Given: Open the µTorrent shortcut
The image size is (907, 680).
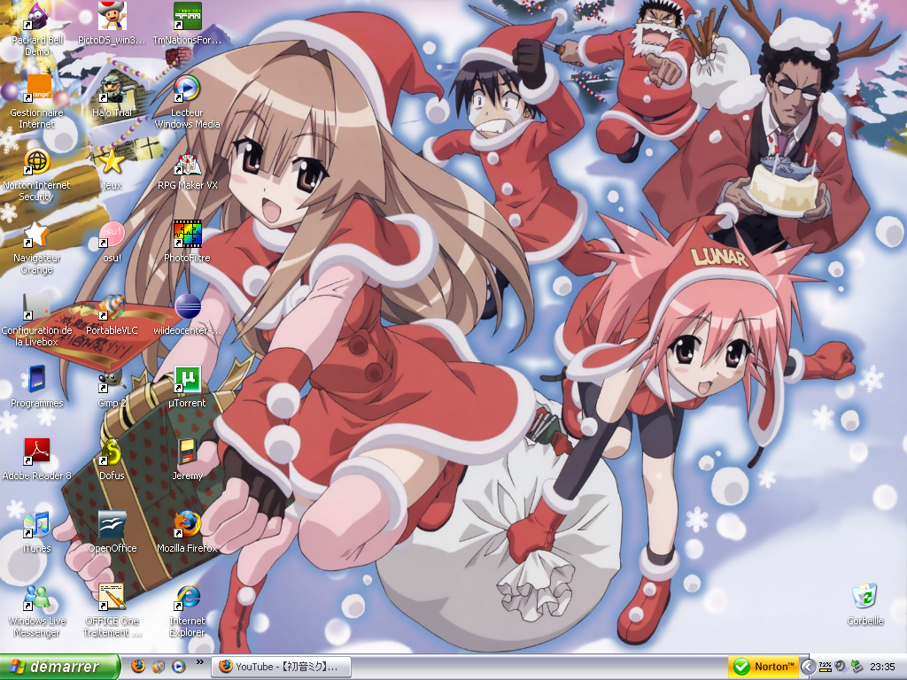Looking at the screenshot, I should click(x=187, y=387).
